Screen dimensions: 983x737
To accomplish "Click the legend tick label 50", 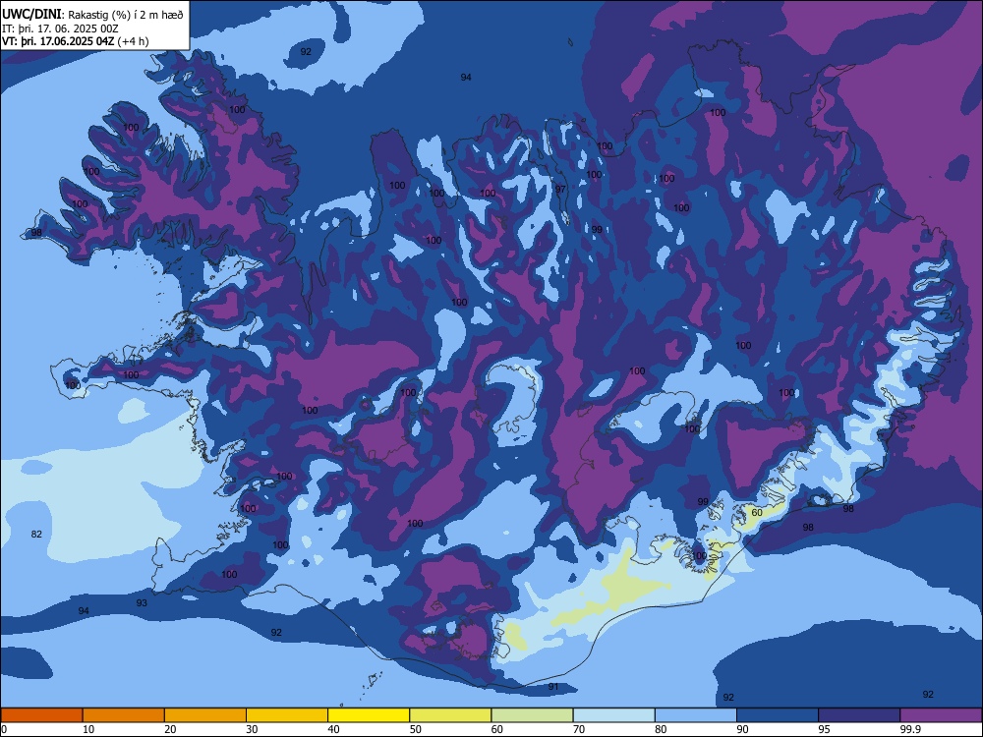I will pyautogui.click(x=415, y=729).
